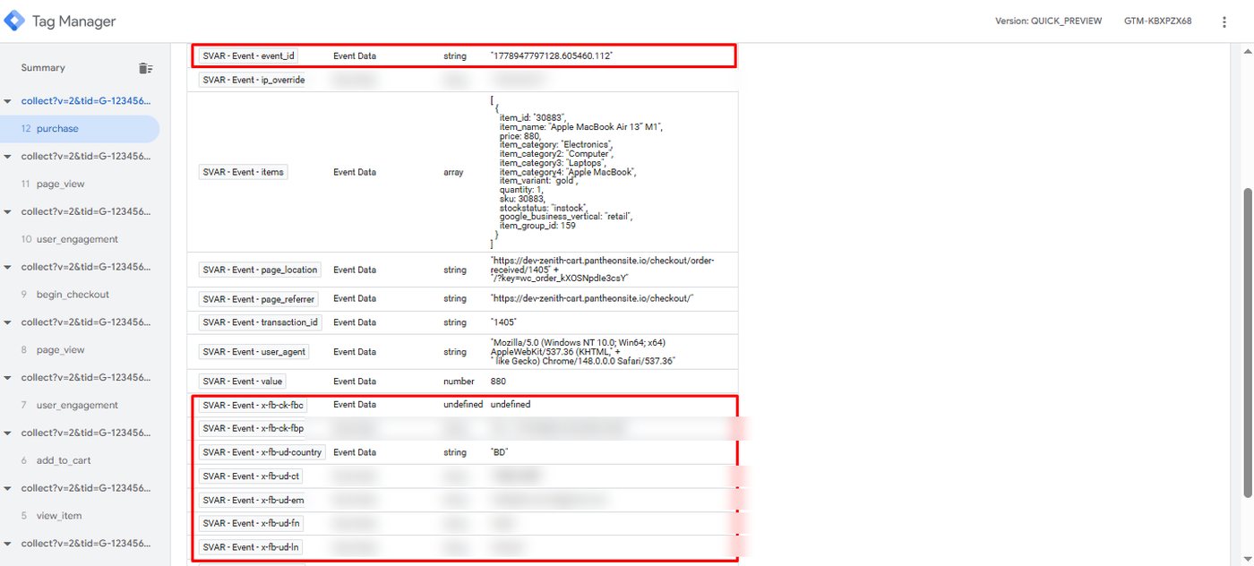The image size is (1254, 566).
Task: Click the GTM-KBXPZX68 container ID
Action: tap(1158, 21)
